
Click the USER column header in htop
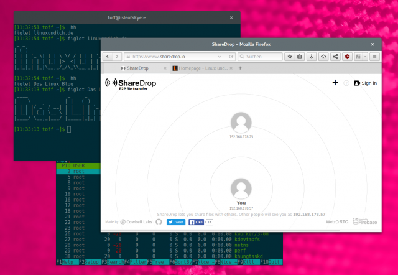coord(79,165)
